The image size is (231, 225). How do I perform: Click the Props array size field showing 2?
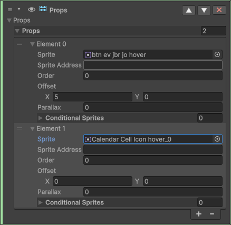[214, 31]
